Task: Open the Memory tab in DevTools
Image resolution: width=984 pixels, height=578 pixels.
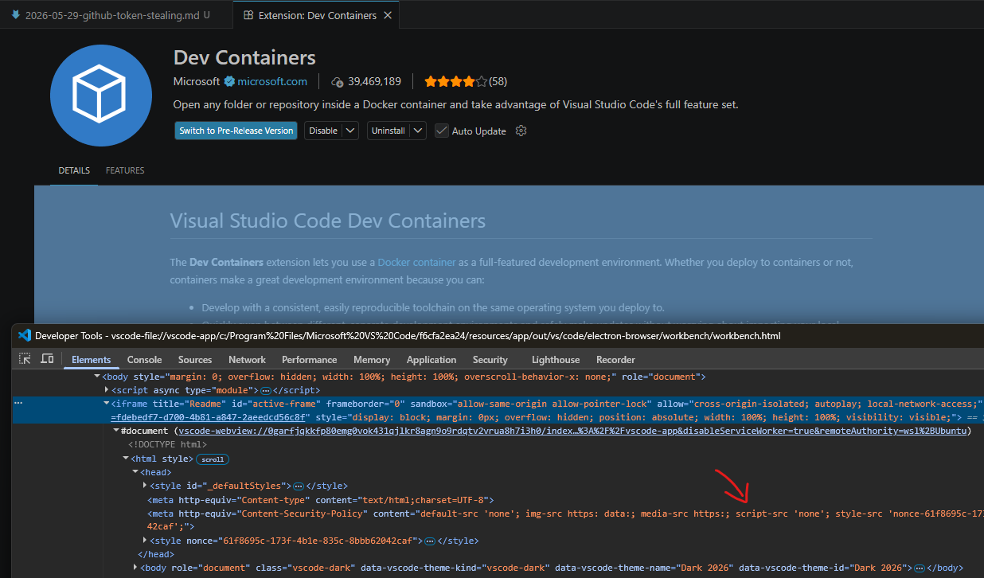Action: tap(372, 360)
